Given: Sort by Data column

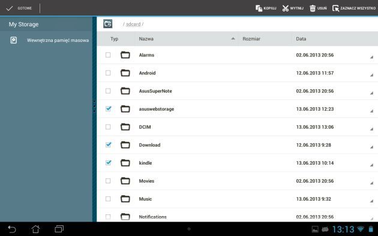Looking at the screenshot, I should [x=301, y=39].
